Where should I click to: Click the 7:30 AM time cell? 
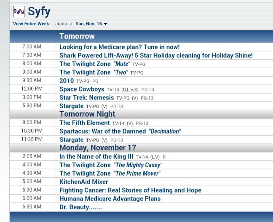pos(32,55)
